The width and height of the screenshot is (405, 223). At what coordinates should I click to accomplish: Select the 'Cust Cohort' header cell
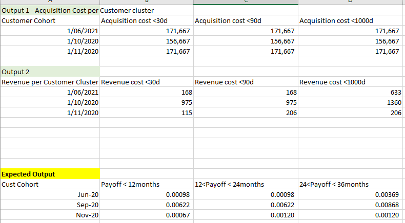pyautogui.click(x=50, y=184)
